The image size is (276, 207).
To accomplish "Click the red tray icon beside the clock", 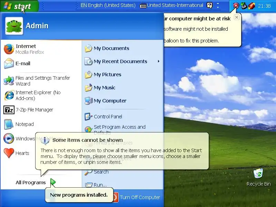I will click(252, 6).
